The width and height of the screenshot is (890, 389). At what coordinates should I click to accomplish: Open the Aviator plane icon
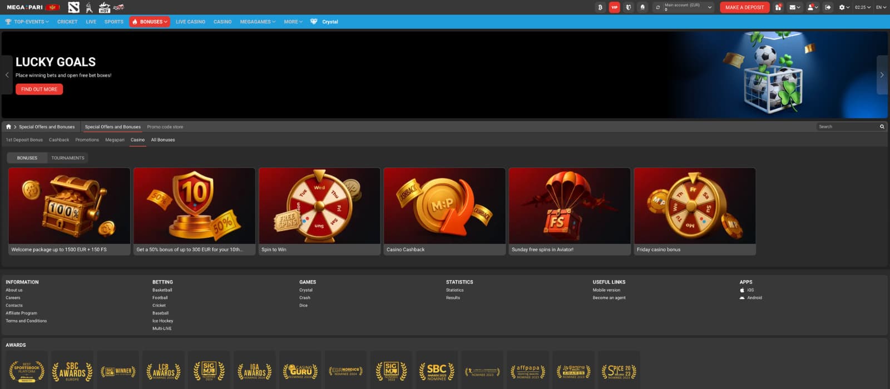click(118, 7)
